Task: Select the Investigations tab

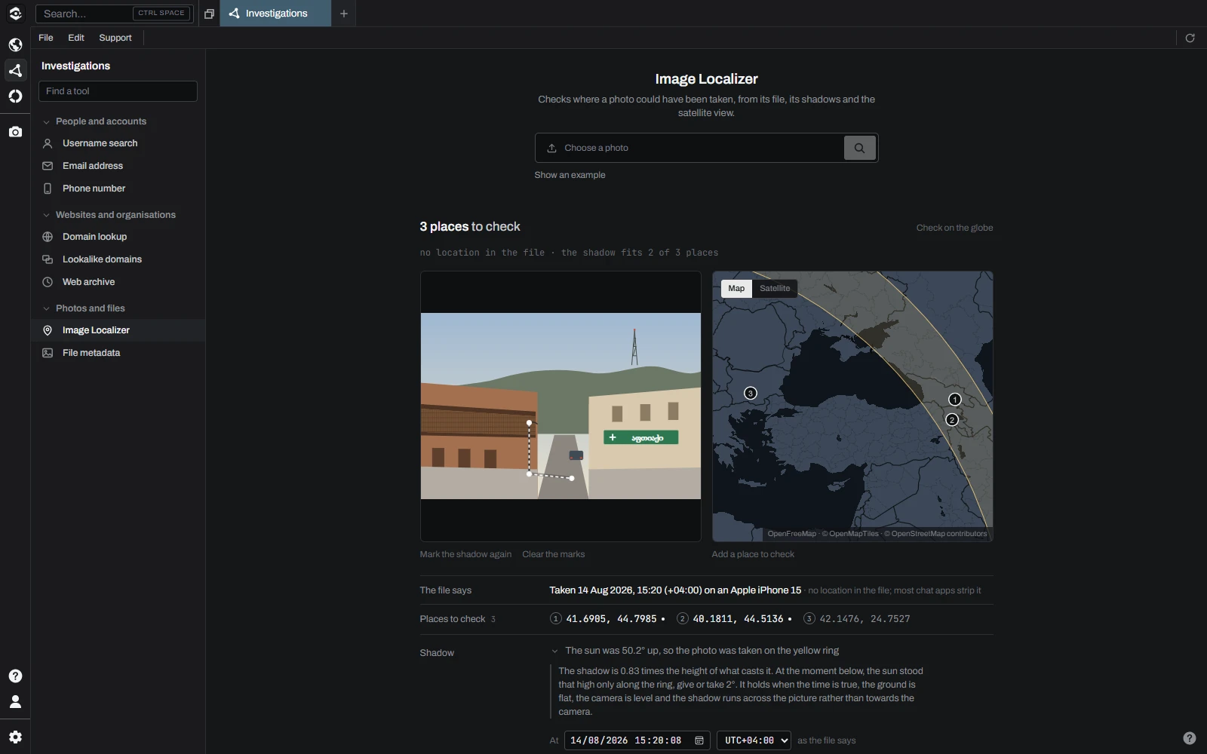Action: 275,14
